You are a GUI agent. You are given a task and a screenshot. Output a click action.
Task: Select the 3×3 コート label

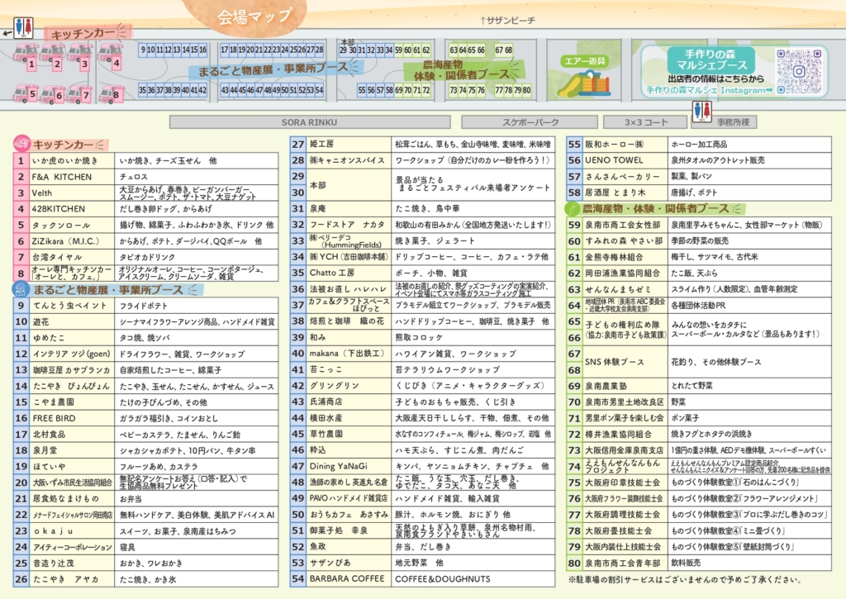[x=645, y=122]
